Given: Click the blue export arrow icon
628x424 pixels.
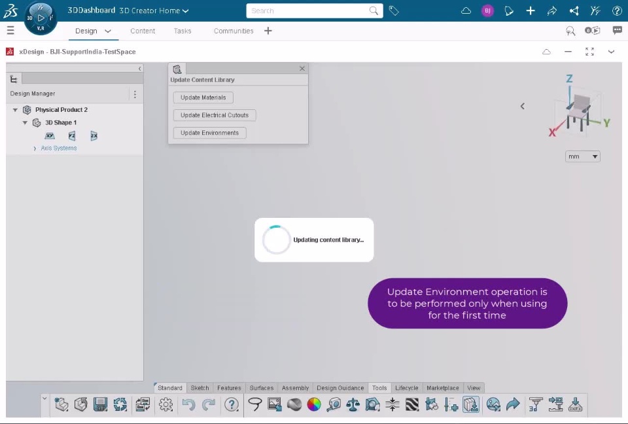Looking at the screenshot, I should coord(513,404).
